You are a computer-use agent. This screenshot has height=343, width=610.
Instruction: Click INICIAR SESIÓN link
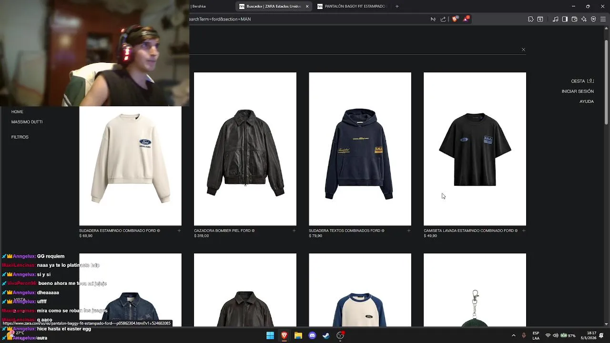[578, 91]
